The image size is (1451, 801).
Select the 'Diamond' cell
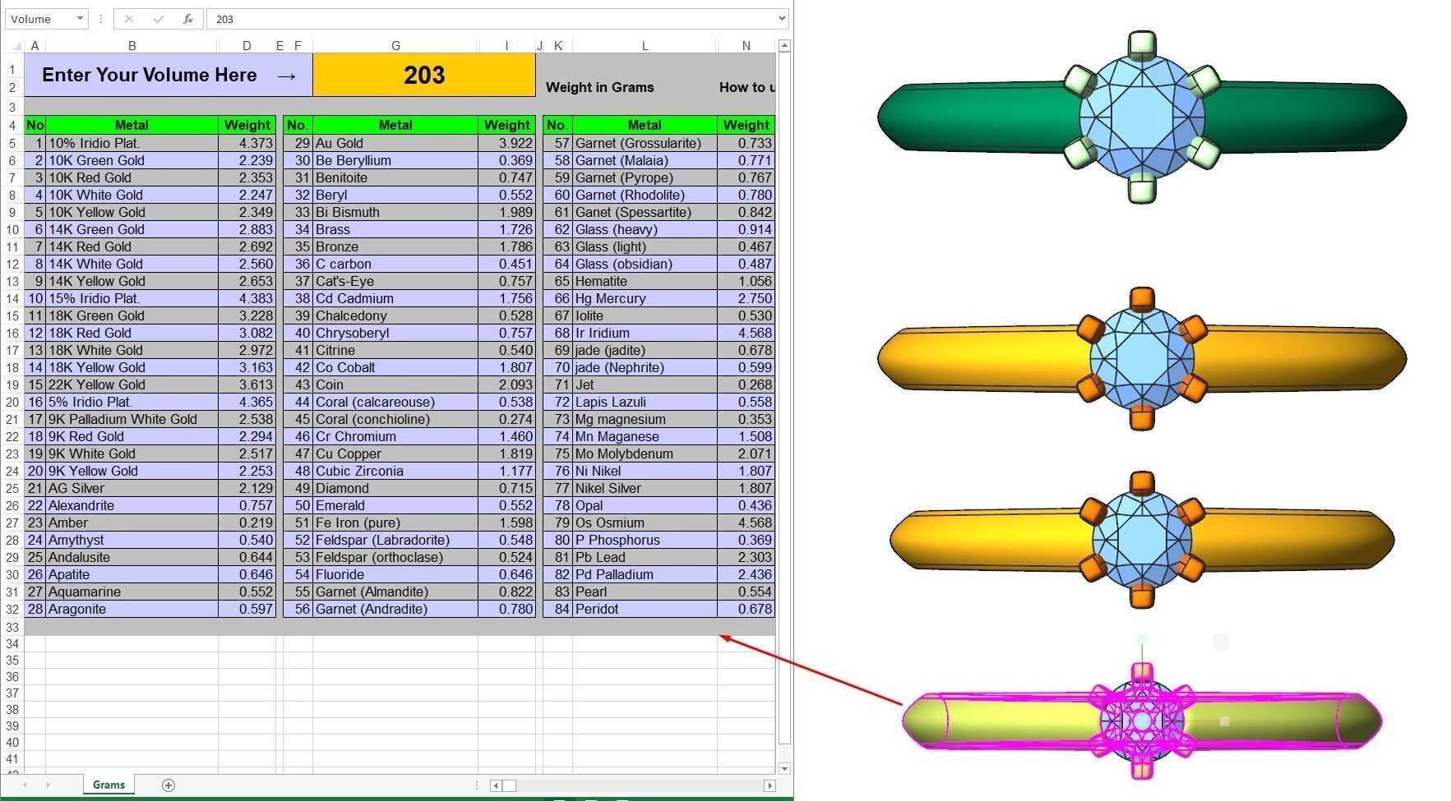coord(395,488)
